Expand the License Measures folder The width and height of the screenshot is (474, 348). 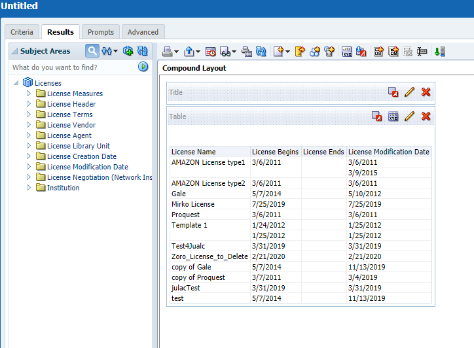[29, 94]
